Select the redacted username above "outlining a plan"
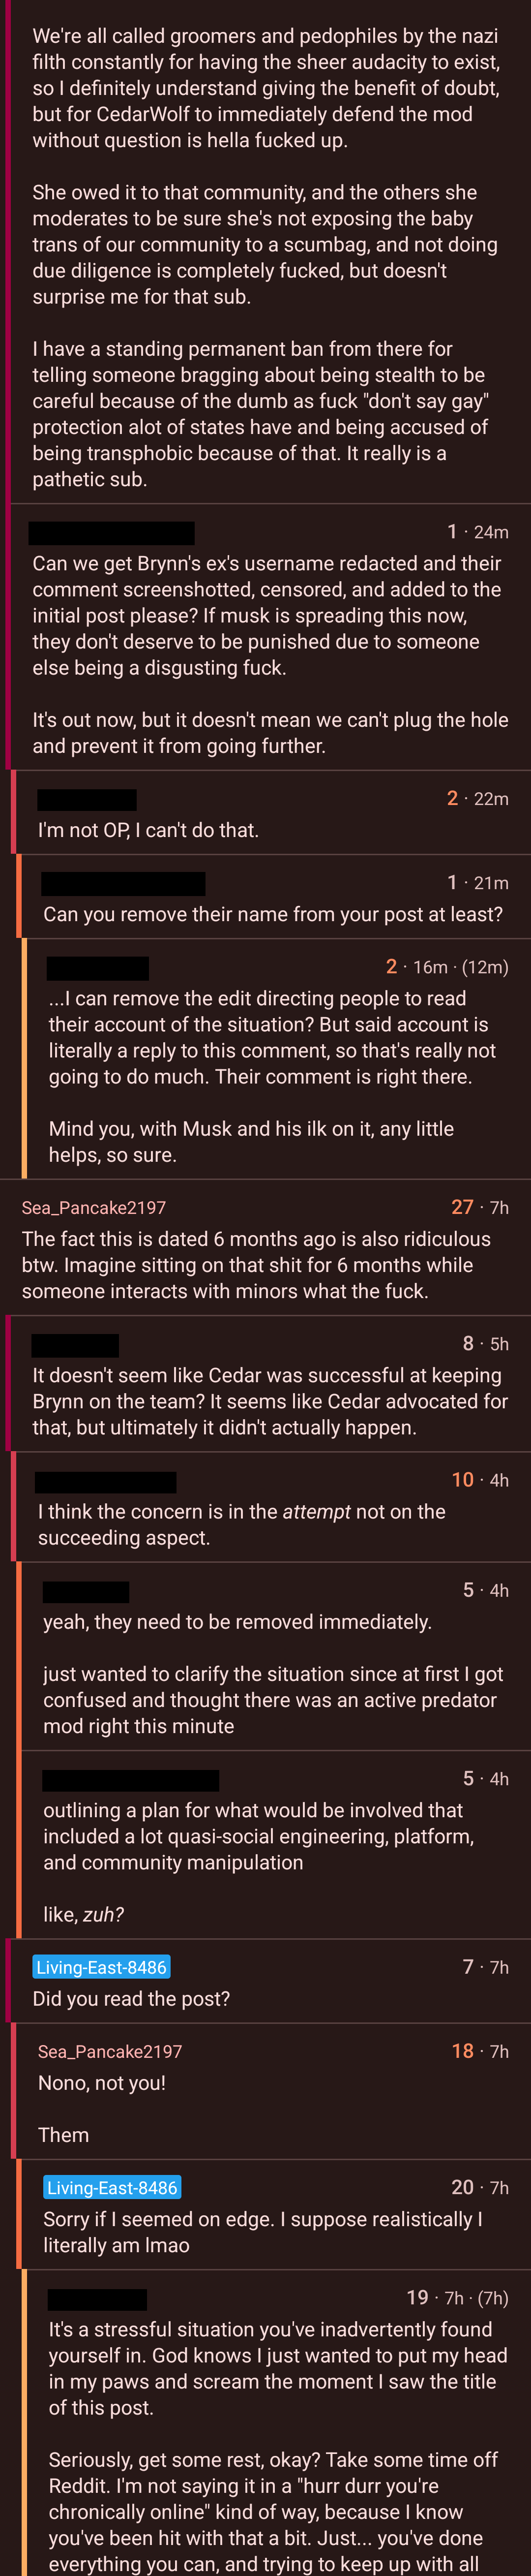 tap(131, 1779)
